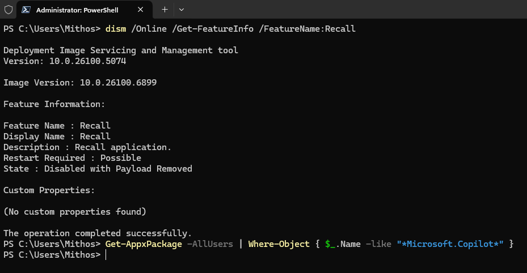Click the Get-AppxPackage cmdlet text

pos(143,244)
